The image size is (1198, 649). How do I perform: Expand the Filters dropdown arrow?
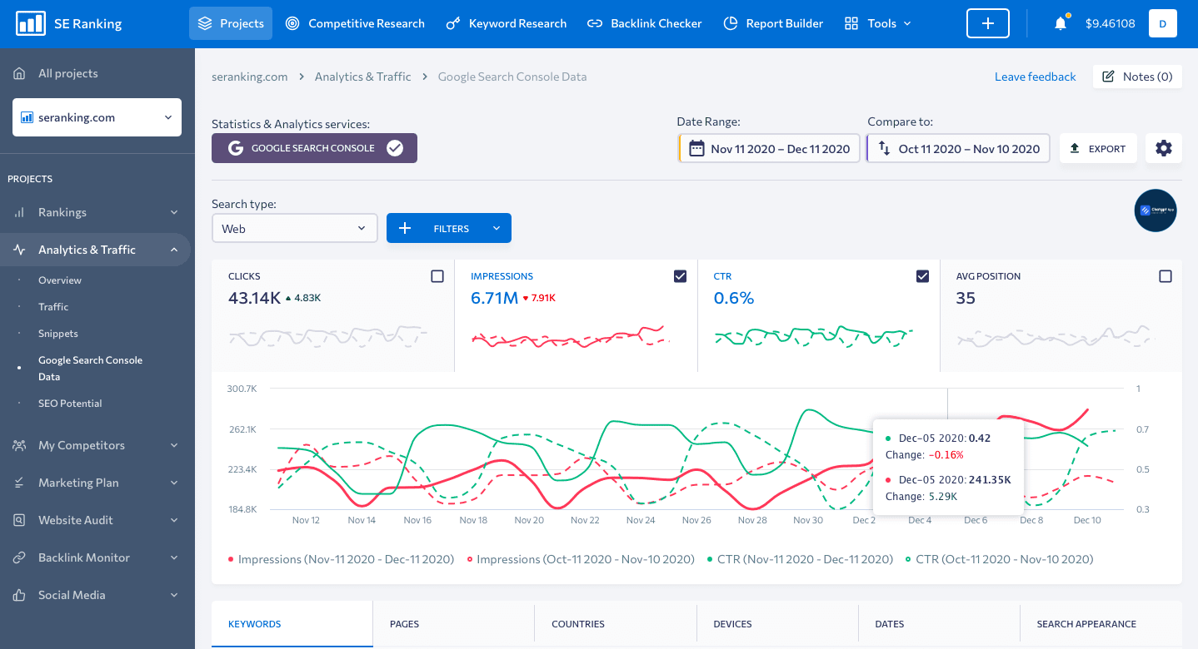coord(497,228)
